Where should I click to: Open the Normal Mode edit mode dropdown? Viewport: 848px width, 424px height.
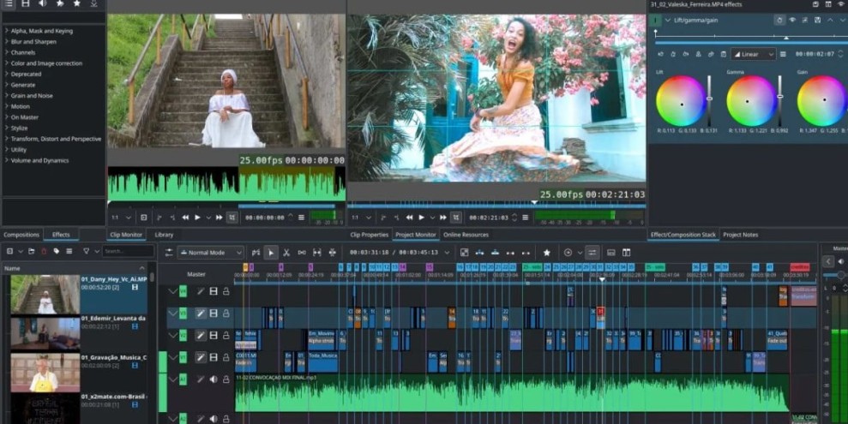[210, 252]
